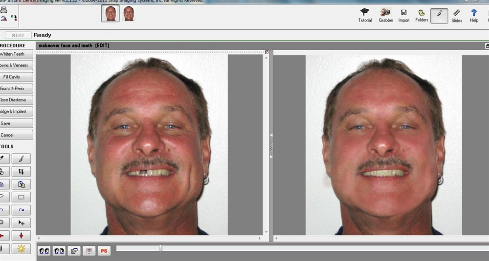Click the first two-faces comparison button
Screen dimensions: 489x261
(x=44, y=251)
